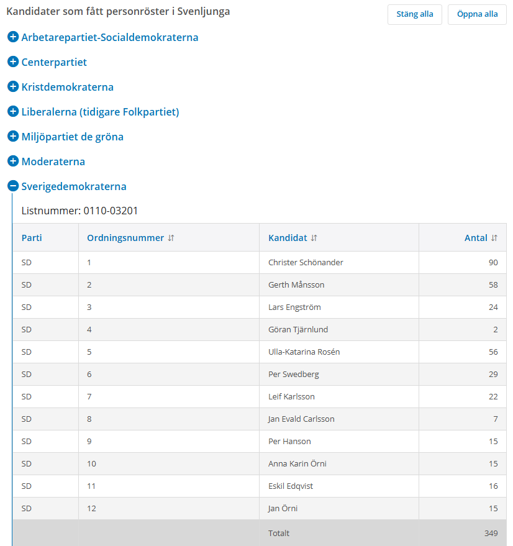Sort table by Kandidat column header
This screenshot has width=513, height=546.
click(x=288, y=238)
